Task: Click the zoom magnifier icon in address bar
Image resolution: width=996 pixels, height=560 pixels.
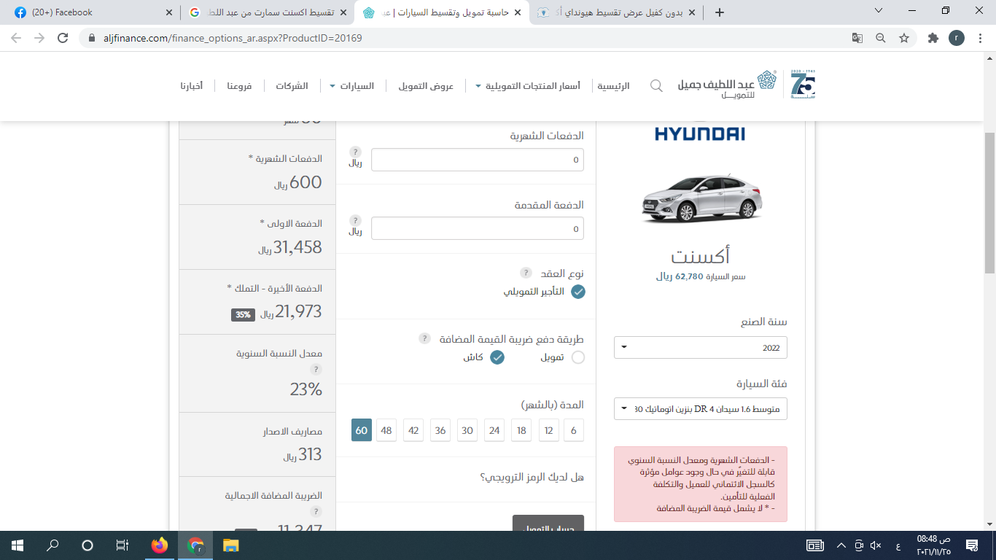Action: click(881, 38)
